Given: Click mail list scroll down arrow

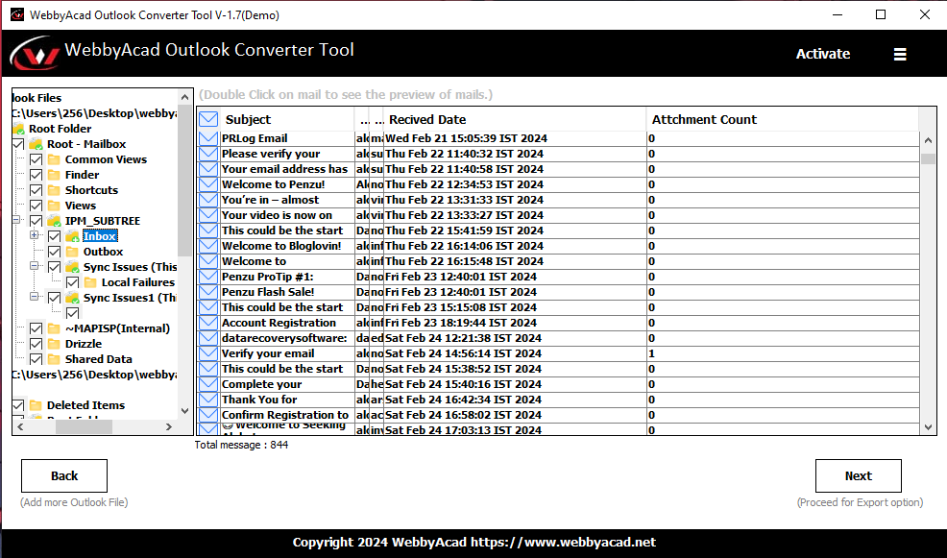Looking at the screenshot, I should coord(929,427).
